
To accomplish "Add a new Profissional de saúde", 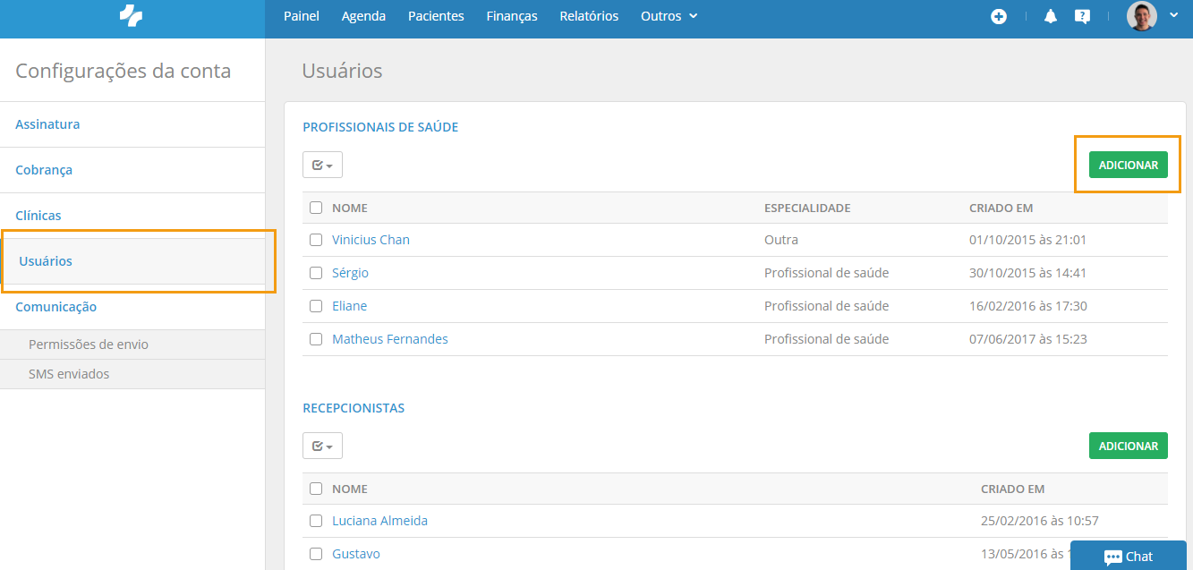I will (1128, 165).
